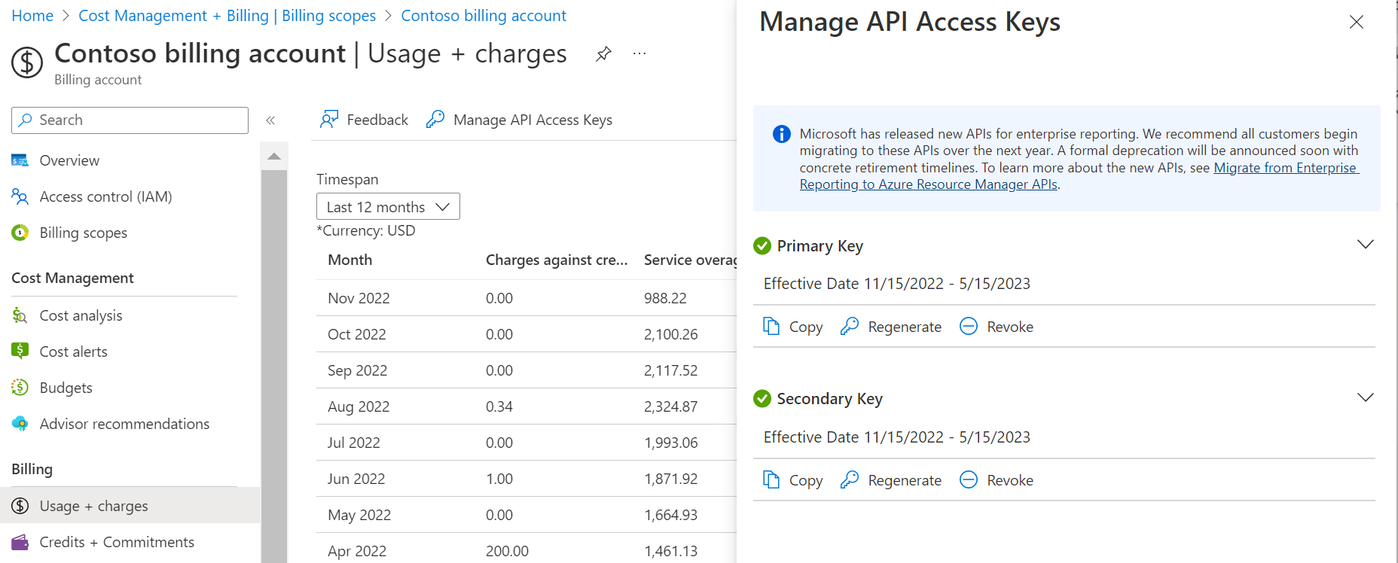Viewport: 1398px width, 563px height.
Task: Click Primary Key effective date text
Action: tap(897, 284)
